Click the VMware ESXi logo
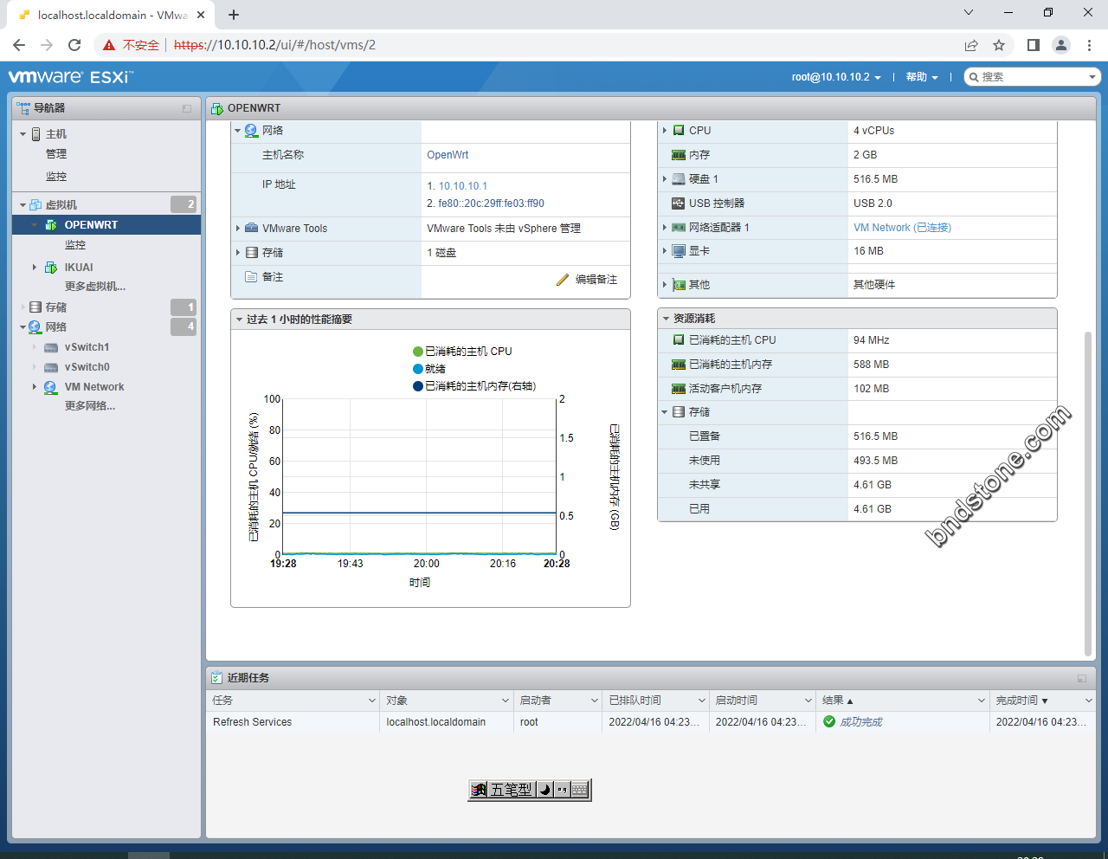The image size is (1108, 859). (x=71, y=77)
